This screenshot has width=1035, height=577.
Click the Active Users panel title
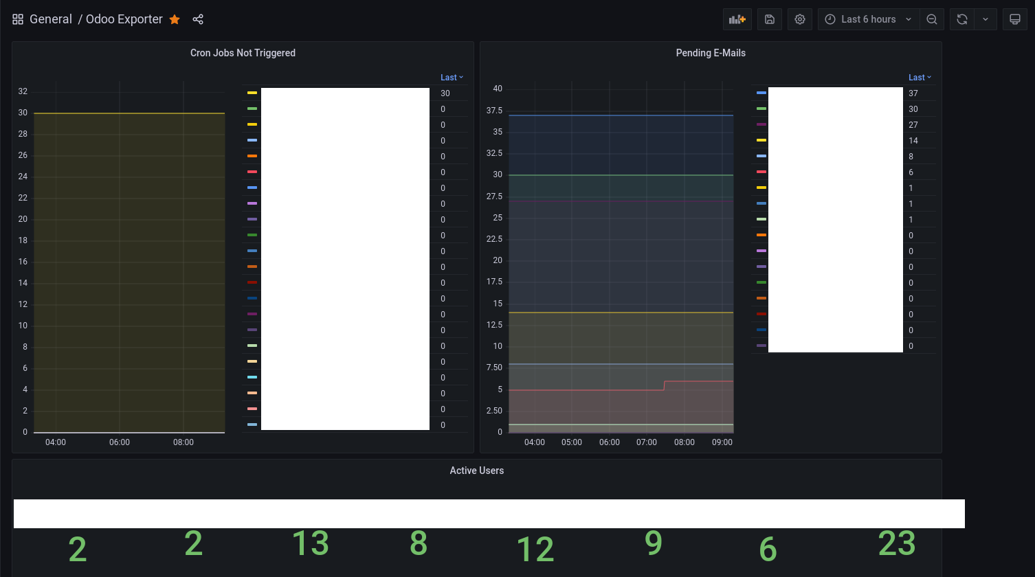coord(476,471)
